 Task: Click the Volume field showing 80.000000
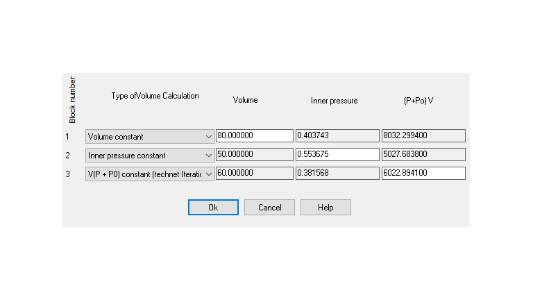click(x=255, y=136)
